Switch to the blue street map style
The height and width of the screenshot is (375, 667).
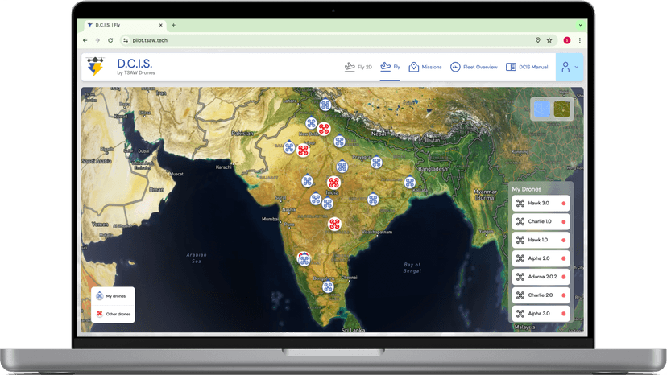543,109
